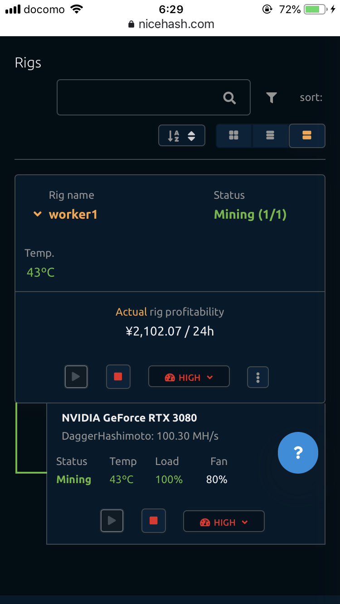Collapse the worker1 rig chevron

[x=38, y=214]
